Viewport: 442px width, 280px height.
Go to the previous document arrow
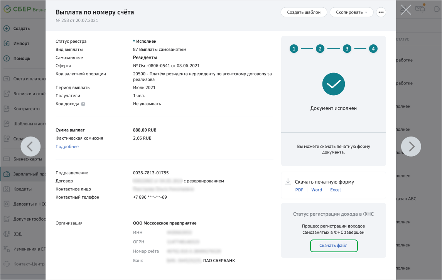pyautogui.click(x=30, y=147)
